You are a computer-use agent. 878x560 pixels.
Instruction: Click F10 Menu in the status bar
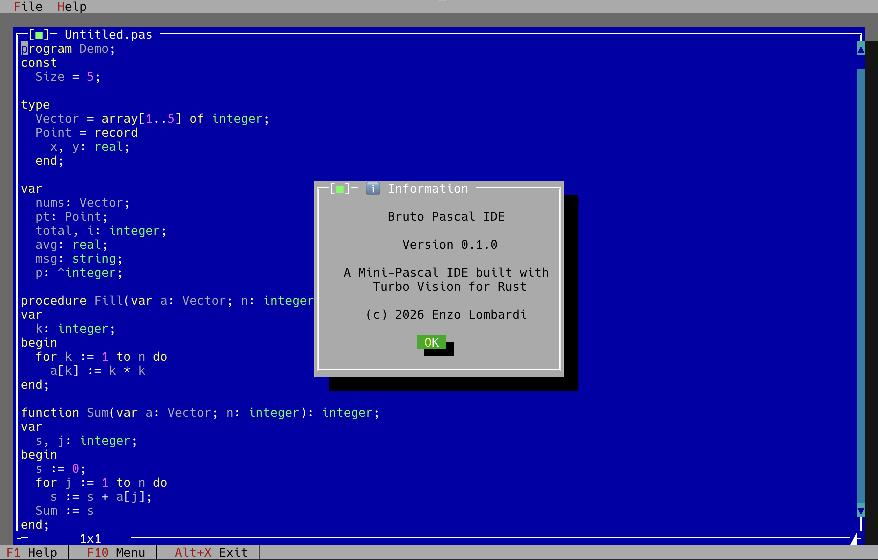click(116, 552)
